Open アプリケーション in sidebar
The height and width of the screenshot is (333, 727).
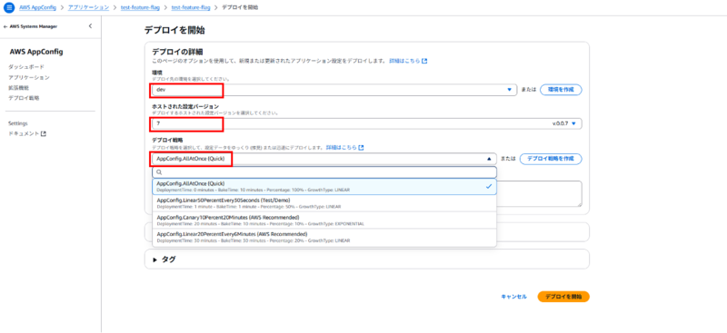coord(29,77)
